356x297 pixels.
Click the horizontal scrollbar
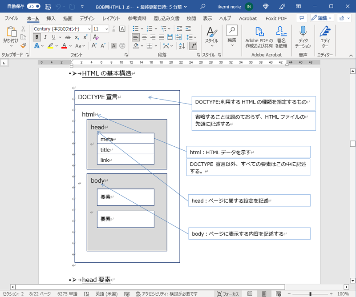[150, 287]
